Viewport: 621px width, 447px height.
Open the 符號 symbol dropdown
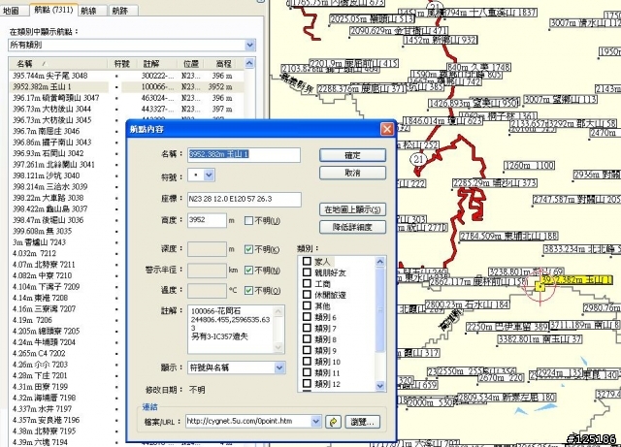coord(210,175)
